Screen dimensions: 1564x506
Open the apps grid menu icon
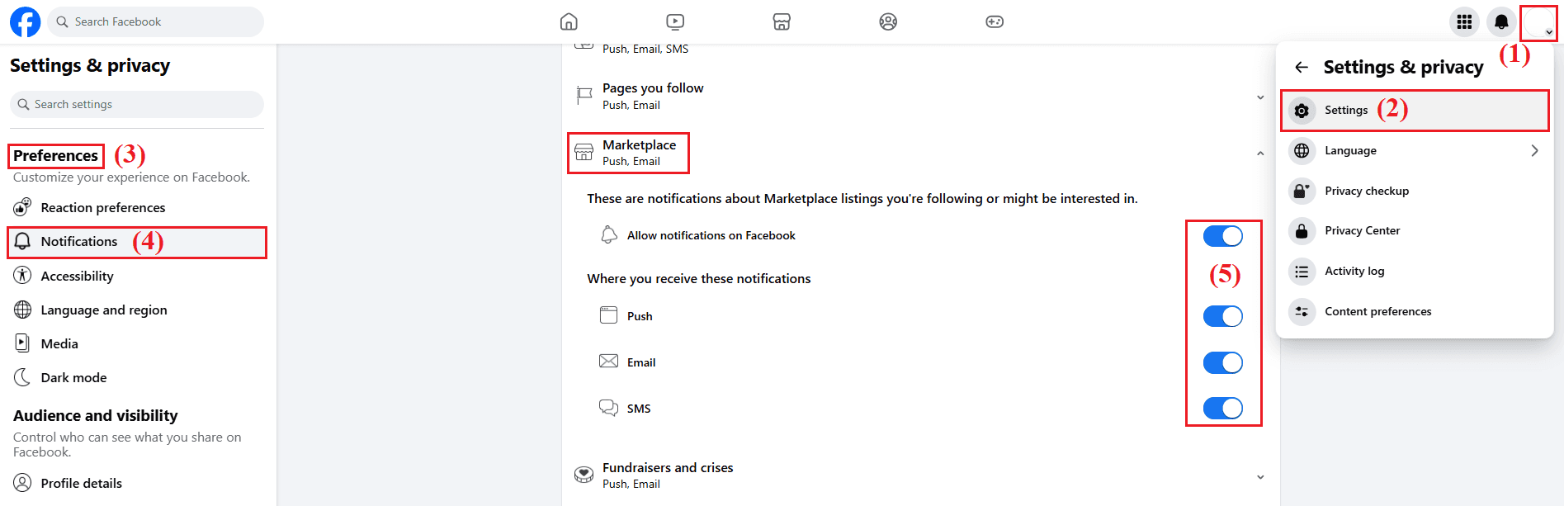click(x=1464, y=22)
